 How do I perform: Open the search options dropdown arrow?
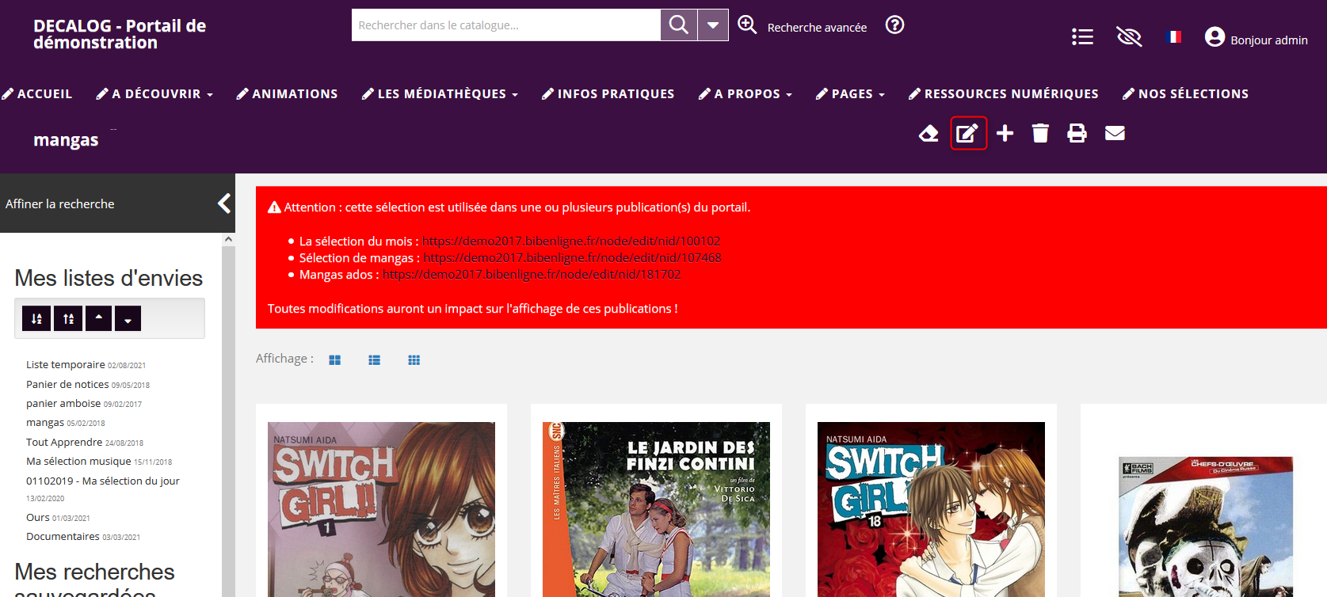(x=713, y=25)
